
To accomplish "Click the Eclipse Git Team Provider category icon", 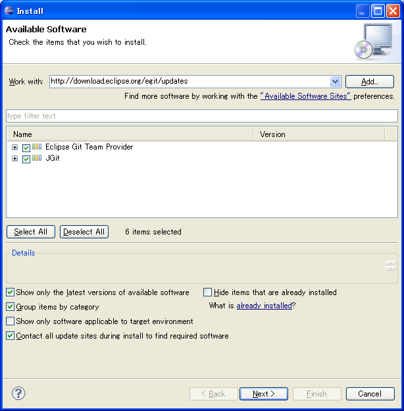I will (x=37, y=147).
